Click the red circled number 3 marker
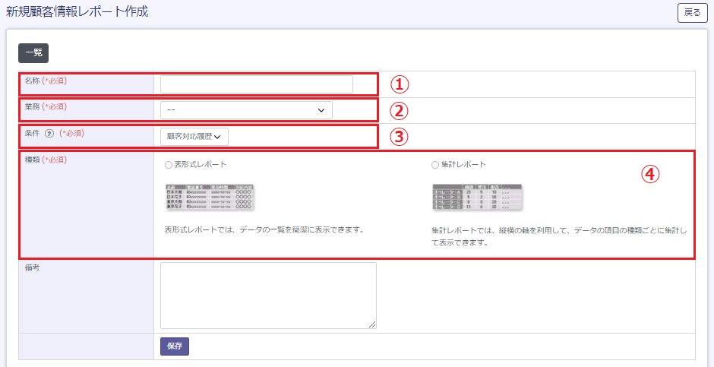 click(x=399, y=137)
